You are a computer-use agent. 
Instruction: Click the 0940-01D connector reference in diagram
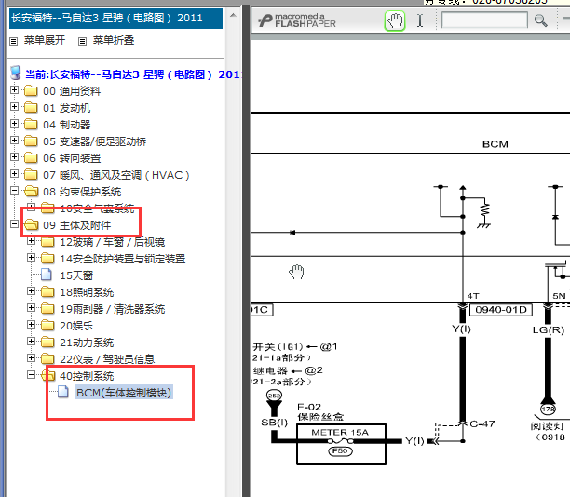(x=500, y=310)
